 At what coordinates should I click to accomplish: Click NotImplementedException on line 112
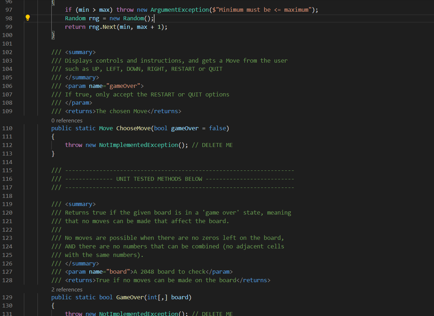click(x=139, y=145)
